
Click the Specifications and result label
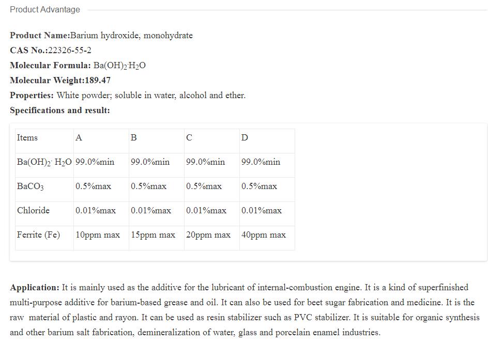point(60,110)
